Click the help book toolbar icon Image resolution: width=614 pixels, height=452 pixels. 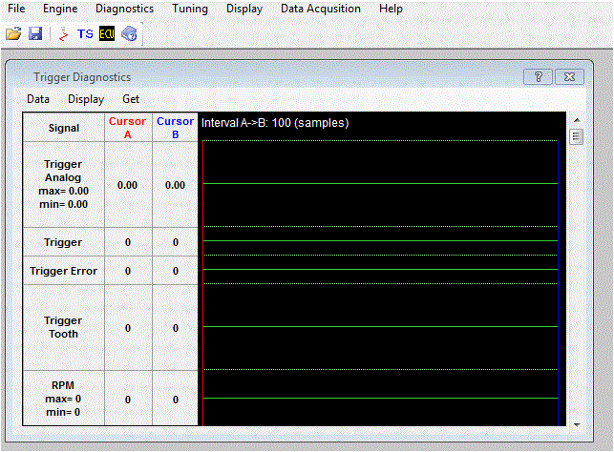click(129, 34)
